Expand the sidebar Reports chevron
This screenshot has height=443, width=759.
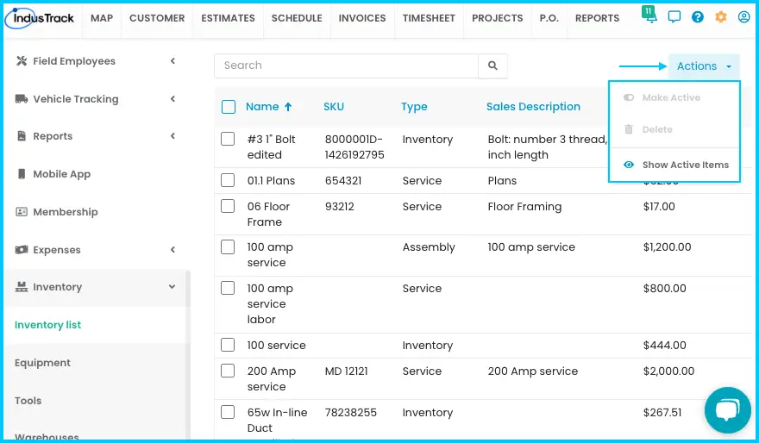[x=172, y=136]
